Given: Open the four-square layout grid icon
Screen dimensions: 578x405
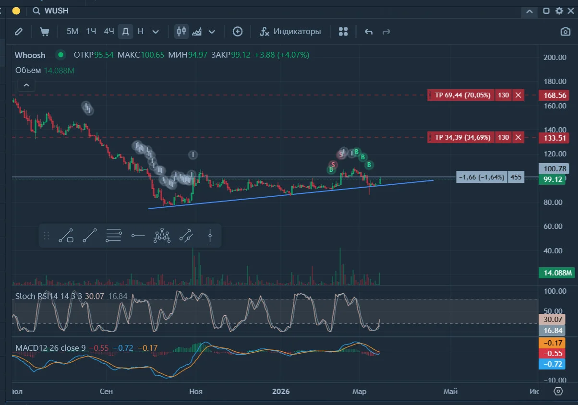Looking at the screenshot, I should 343,32.
